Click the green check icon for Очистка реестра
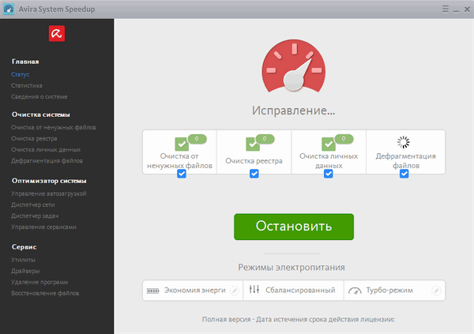Screen dimensions: 474x334 click(x=253, y=144)
